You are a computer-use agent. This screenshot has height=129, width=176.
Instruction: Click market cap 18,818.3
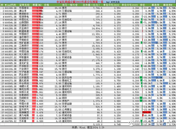tap(97, 46)
